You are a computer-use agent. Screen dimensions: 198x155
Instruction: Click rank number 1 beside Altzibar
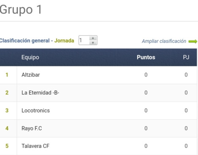tap(7, 75)
